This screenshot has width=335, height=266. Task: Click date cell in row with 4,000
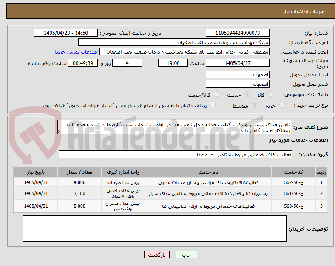[x=36, y=182]
